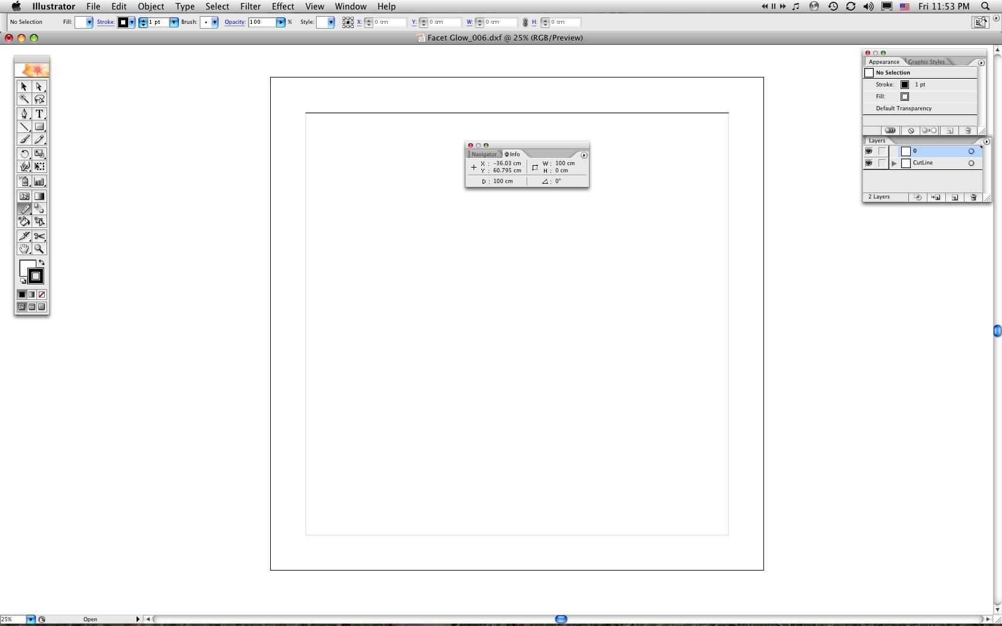Open the Filter menu
This screenshot has height=626, width=1002.
250,7
